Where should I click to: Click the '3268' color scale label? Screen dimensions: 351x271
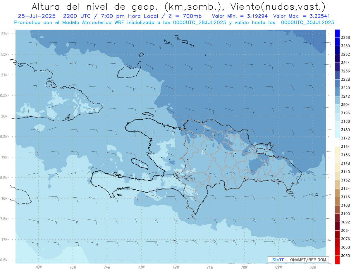coord(345,37)
